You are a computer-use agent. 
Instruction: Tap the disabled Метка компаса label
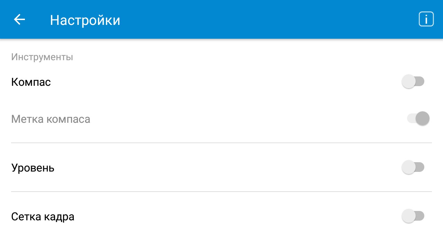[51, 119]
